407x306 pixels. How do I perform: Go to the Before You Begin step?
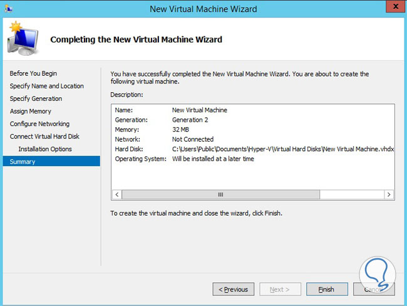click(33, 73)
